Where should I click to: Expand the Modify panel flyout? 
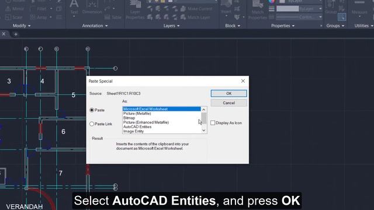tap(22, 26)
